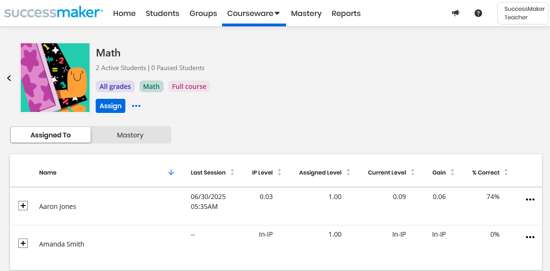Open the help question mark icon
Image resolution: width=550 pixels, height=271 pixels.
pos(478,13)
